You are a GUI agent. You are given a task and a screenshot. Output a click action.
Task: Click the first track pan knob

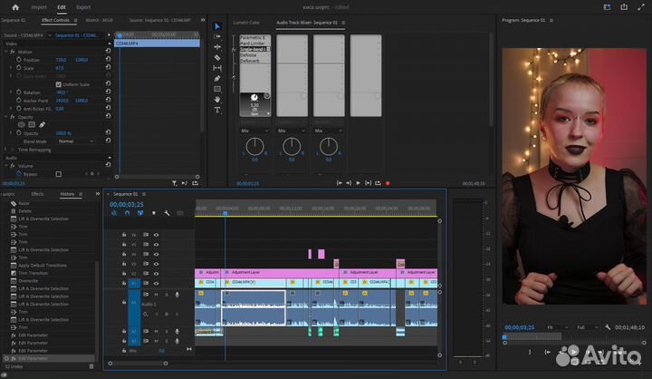click(x=254, y=145)
